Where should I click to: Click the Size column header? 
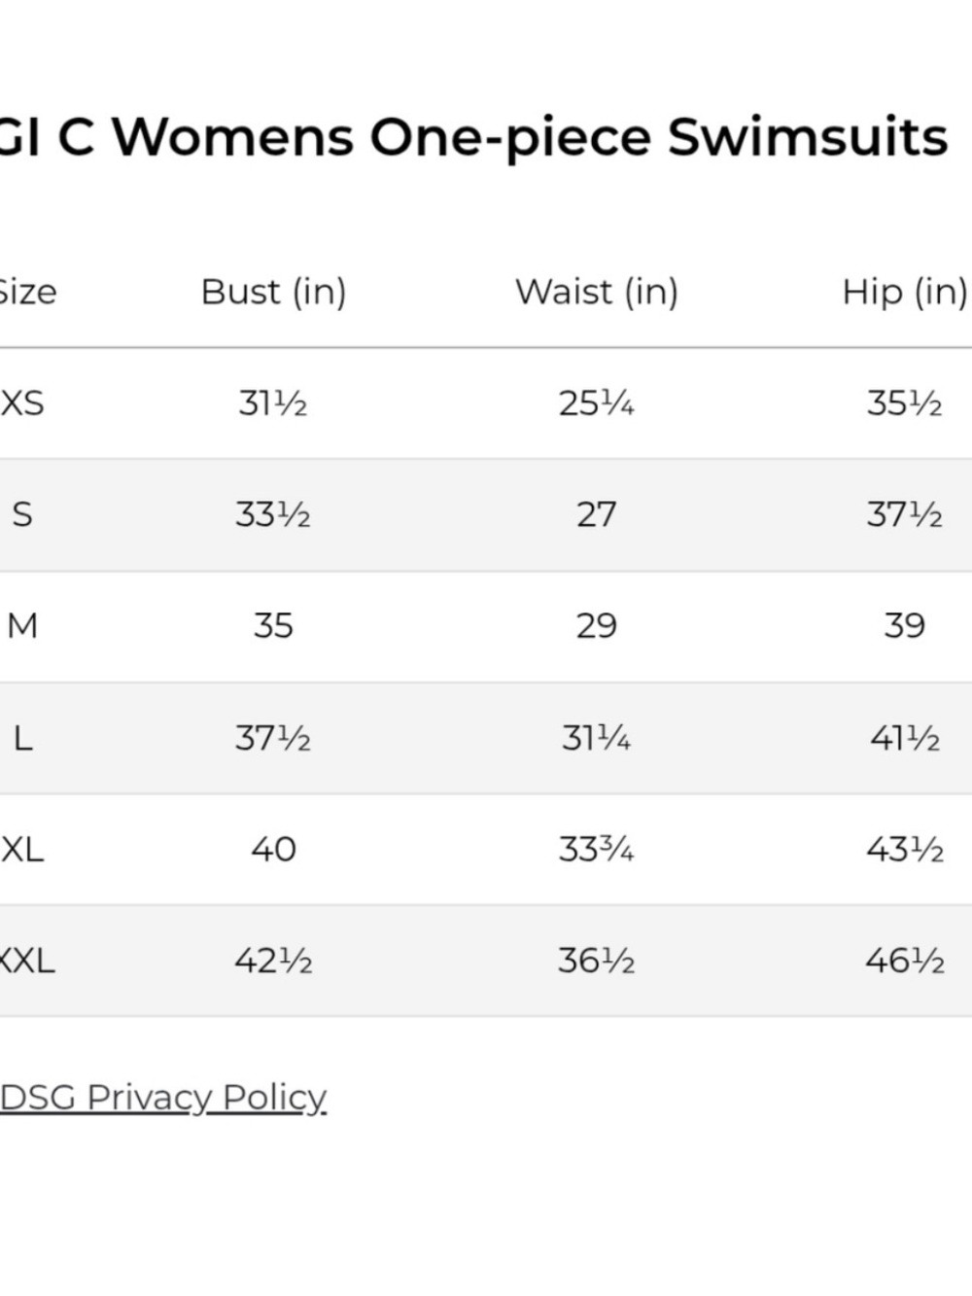(28, 292)
